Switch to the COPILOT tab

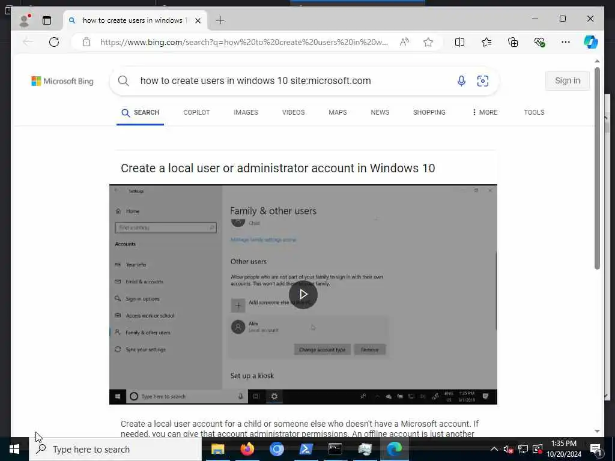pyautogui.click(x=196, y=112)
